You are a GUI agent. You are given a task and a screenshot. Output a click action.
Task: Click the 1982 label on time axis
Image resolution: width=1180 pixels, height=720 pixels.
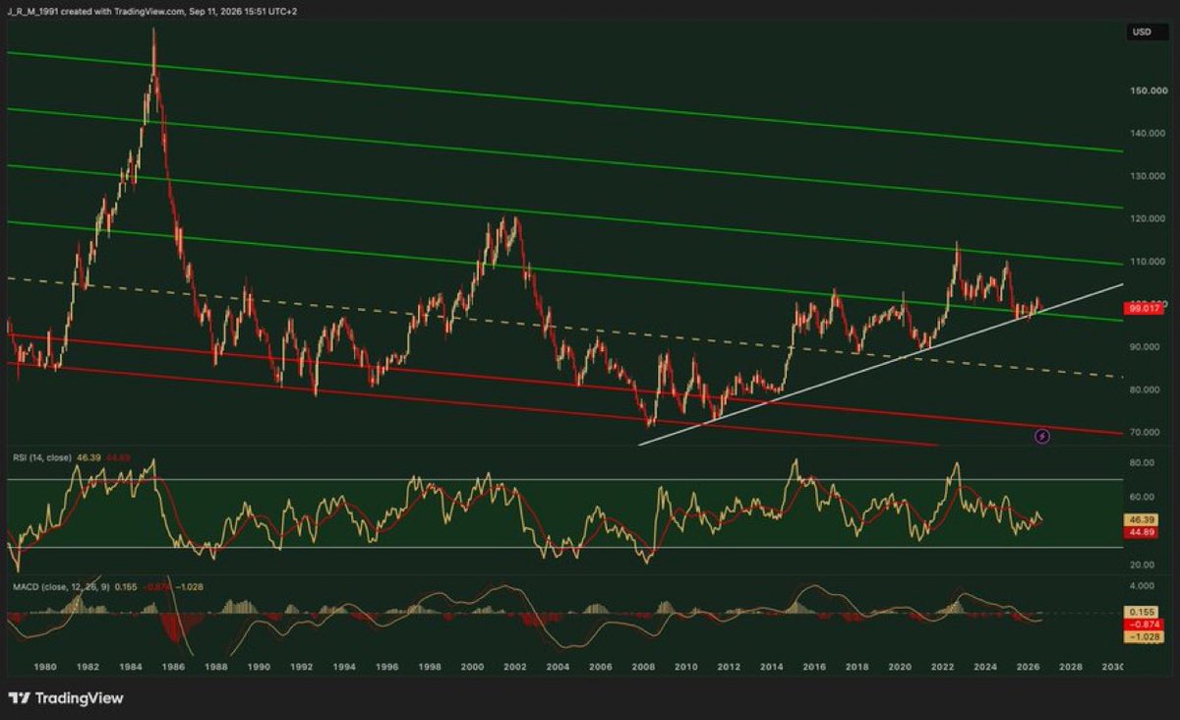pos(88,666)
